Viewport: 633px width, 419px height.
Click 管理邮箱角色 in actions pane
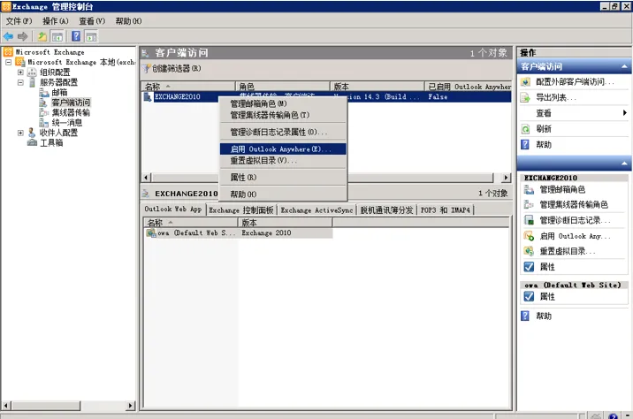pyautogui.click(x=561, y=190)
